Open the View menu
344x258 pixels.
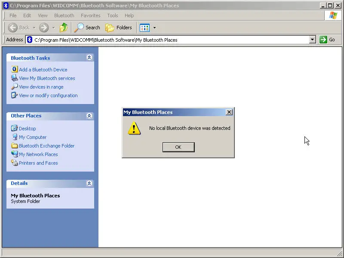pyautogui.click(x=43, y=15)
